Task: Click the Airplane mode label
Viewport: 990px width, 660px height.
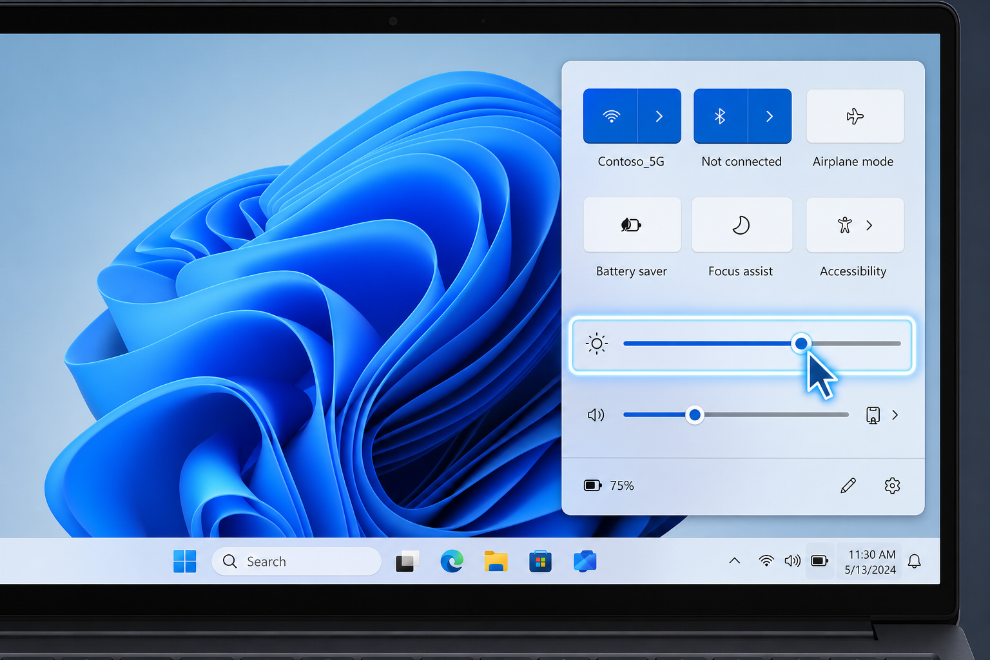Action: pyautogui.click(x=853, y=162)
